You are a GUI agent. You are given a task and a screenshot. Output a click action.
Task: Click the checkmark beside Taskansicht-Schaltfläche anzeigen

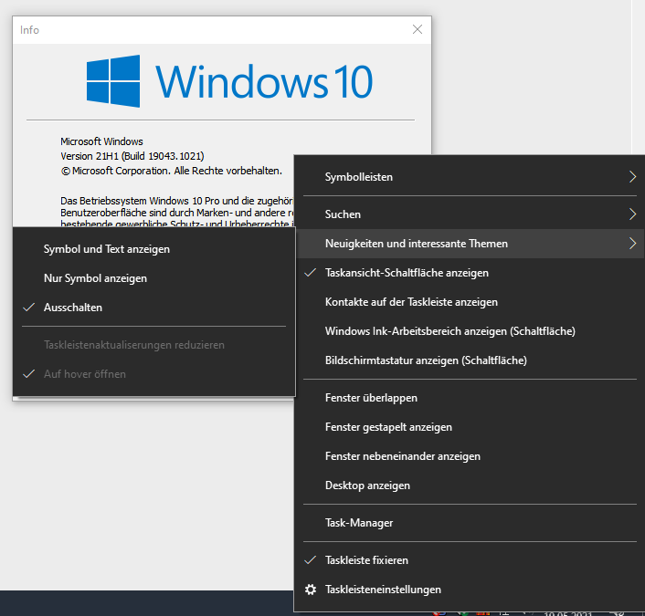point(311,273)
